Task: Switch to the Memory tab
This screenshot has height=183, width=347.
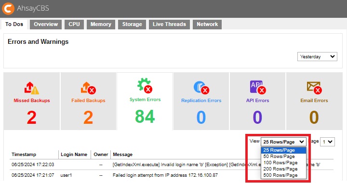Action: coord(101,24)
